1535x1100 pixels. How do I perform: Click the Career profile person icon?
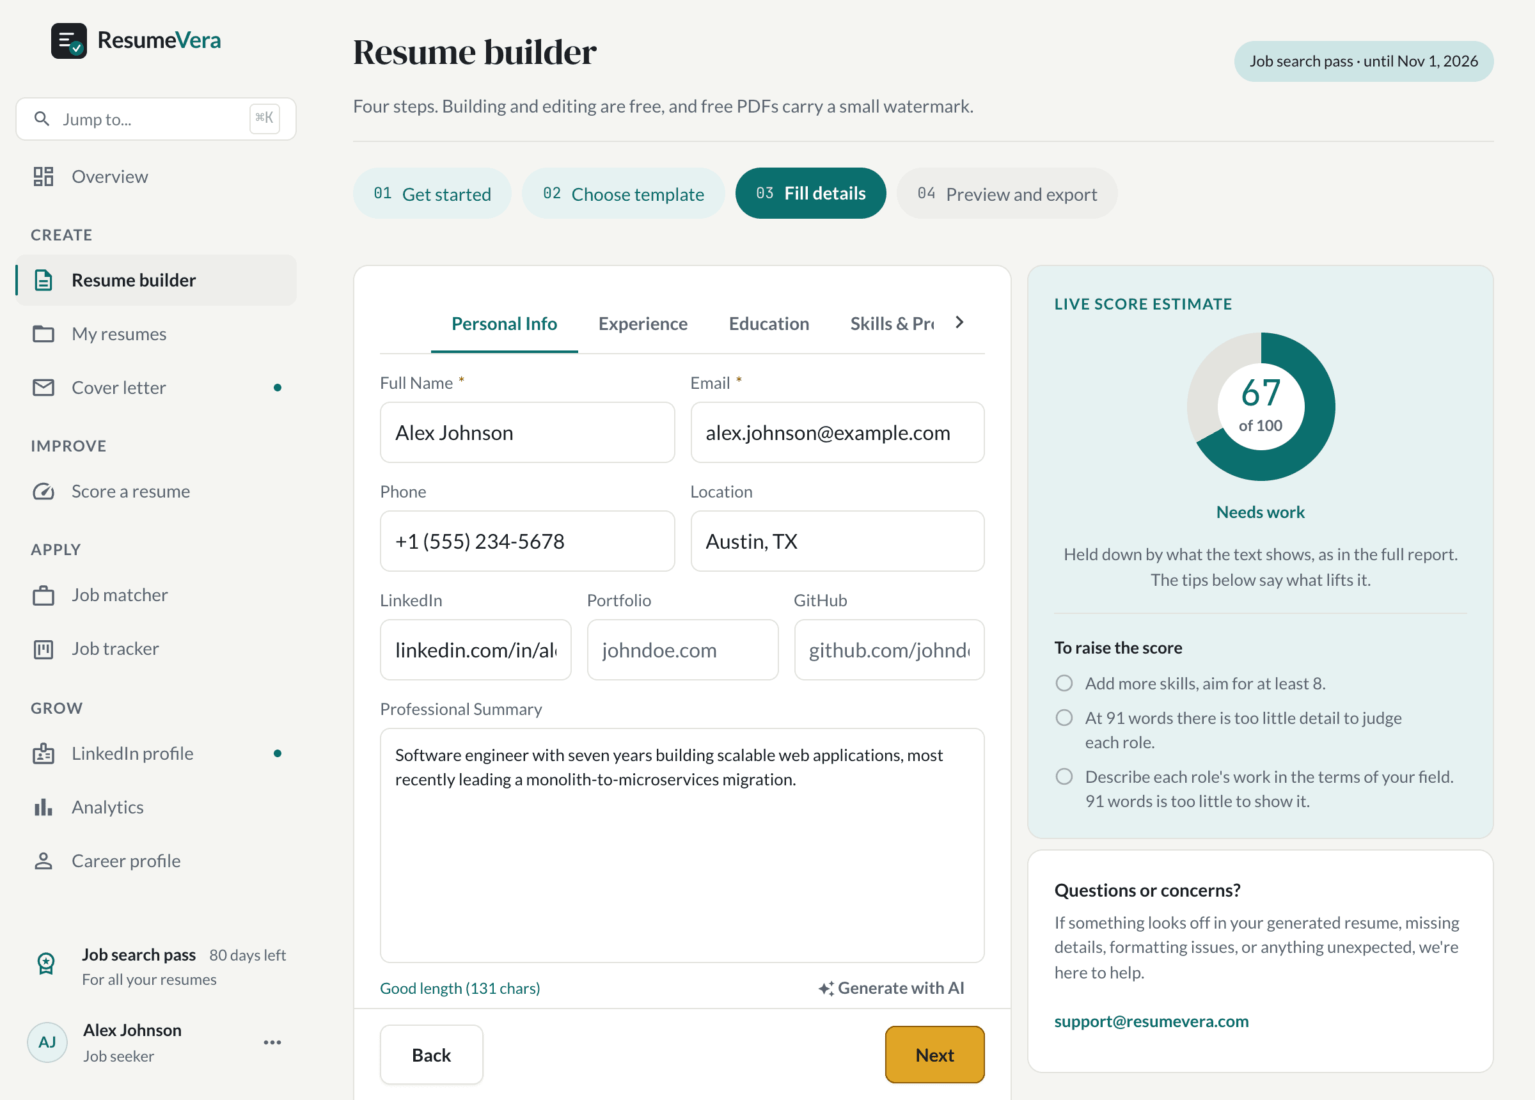(x=43, y=860)
